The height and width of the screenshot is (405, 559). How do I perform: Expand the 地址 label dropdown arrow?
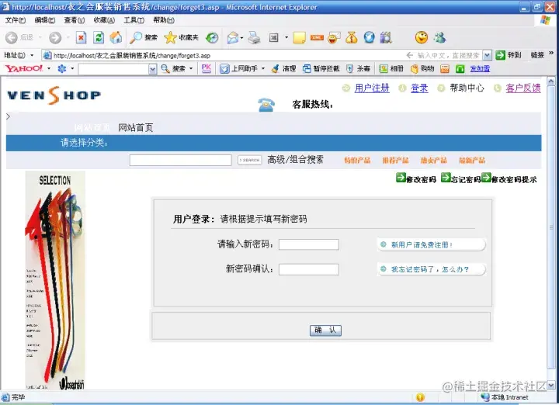(32, 55)
